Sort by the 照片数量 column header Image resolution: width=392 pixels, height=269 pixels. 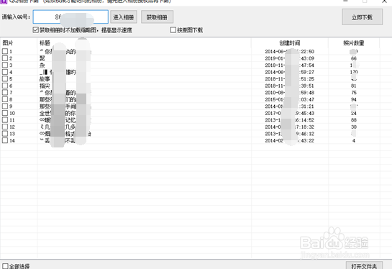[x=354, y=43]
